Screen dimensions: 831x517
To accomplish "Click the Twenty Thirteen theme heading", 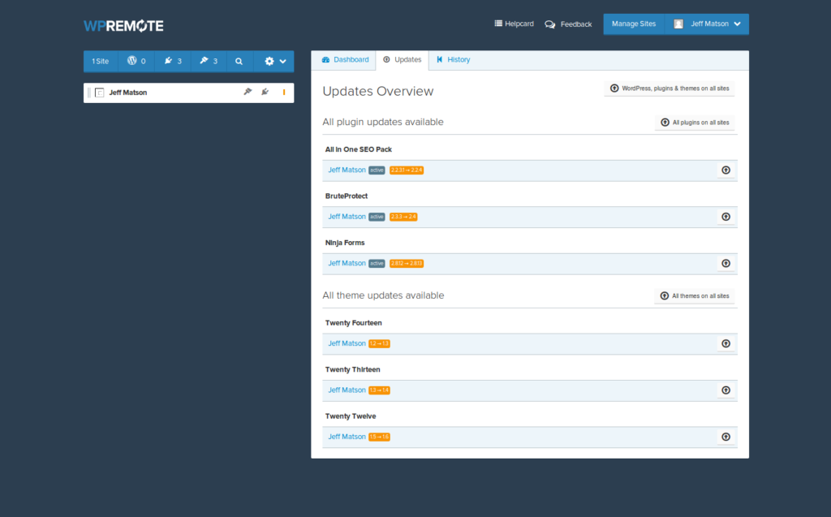I will click(352, 369).
